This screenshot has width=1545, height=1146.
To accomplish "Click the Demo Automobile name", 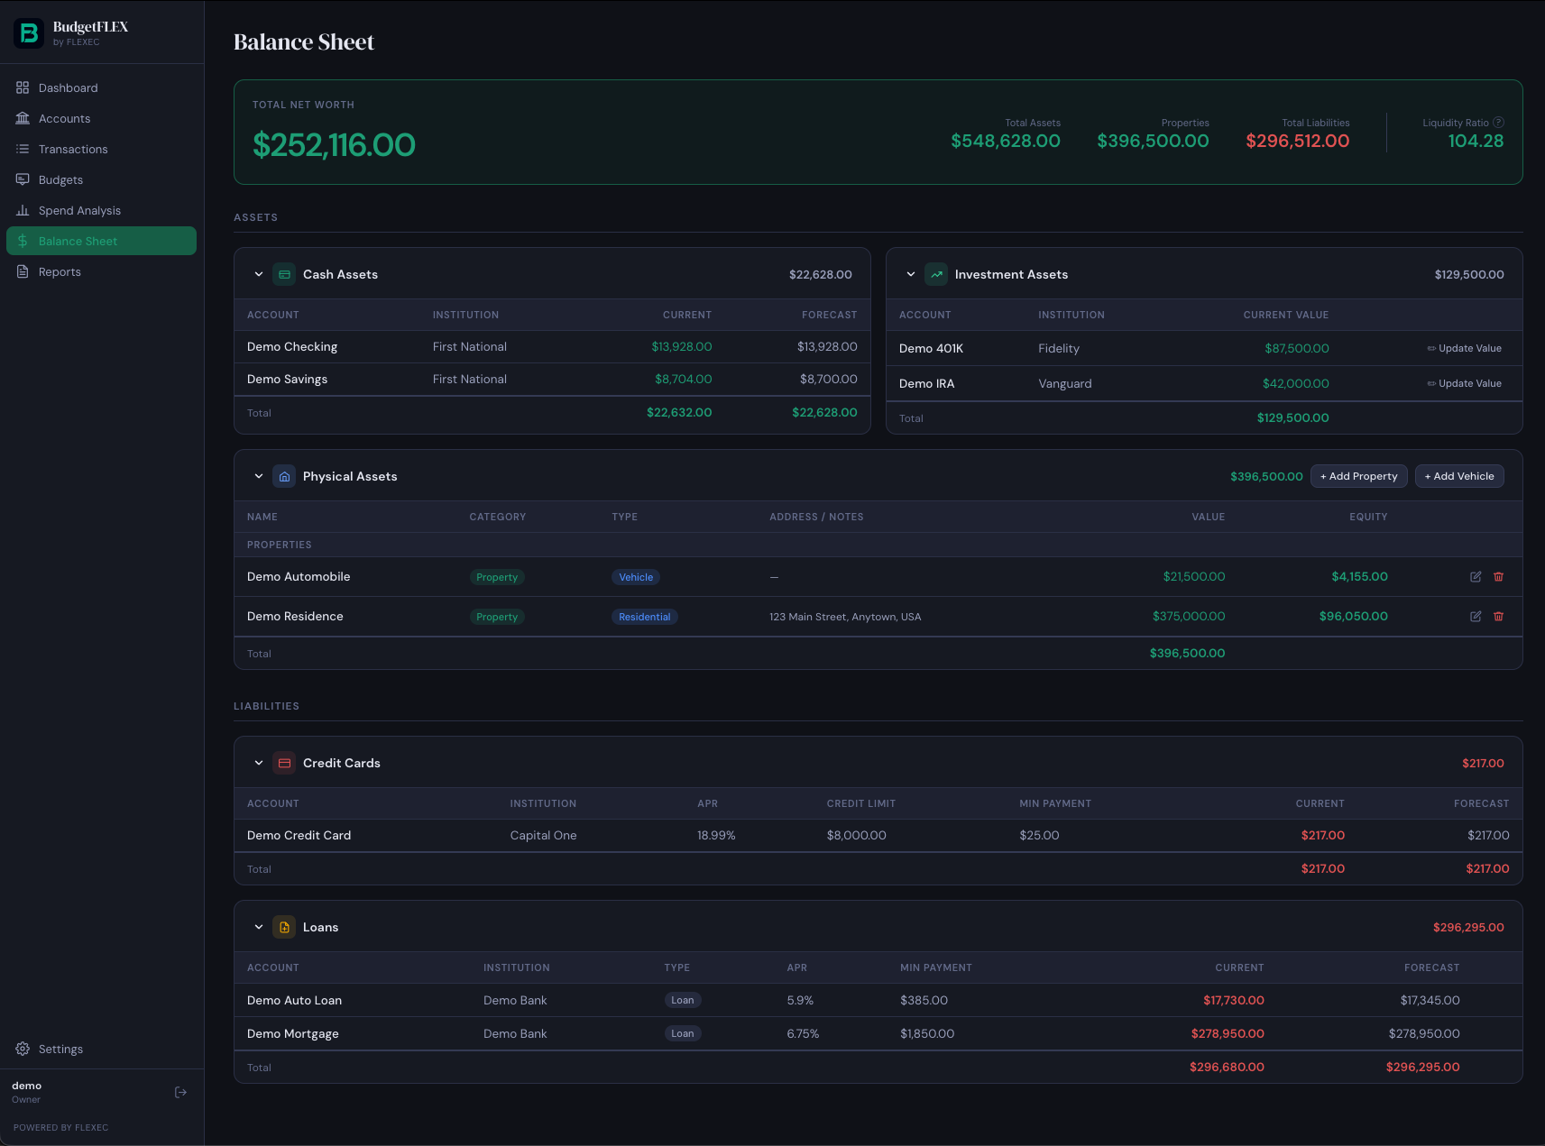I will point(299,576).
